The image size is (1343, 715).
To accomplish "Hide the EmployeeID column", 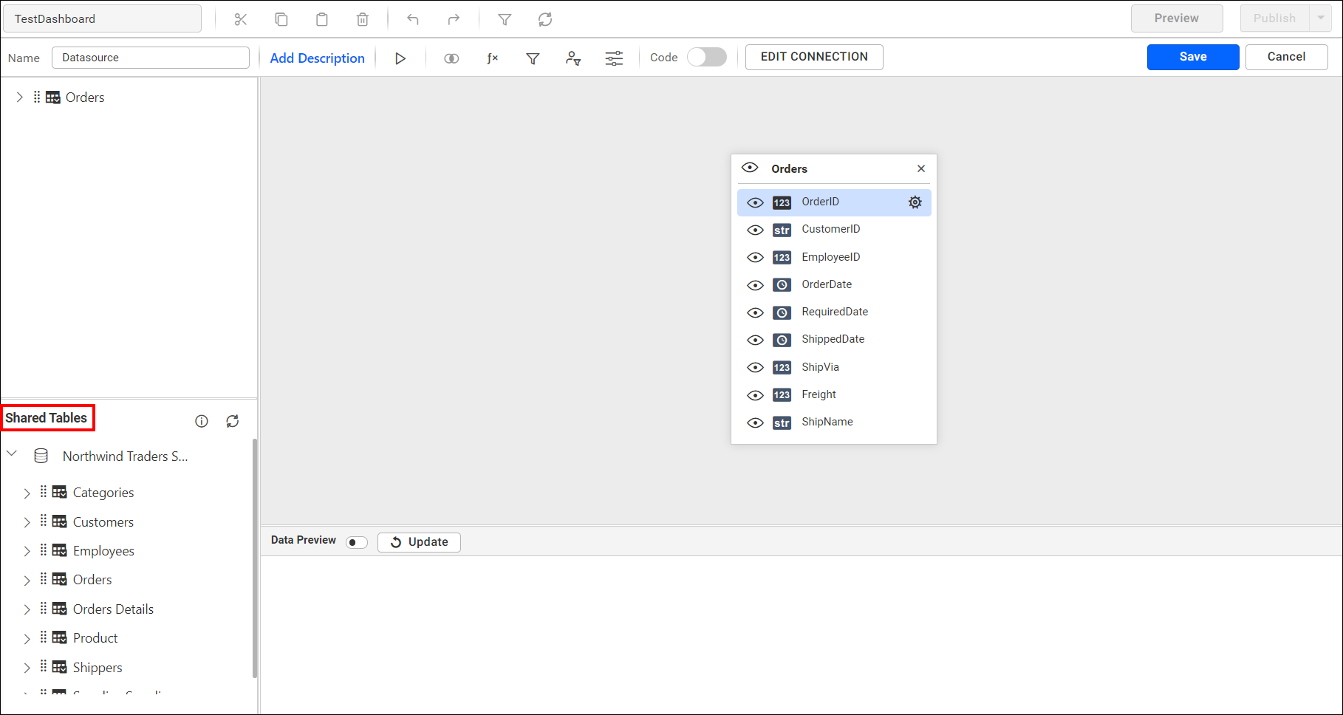I will pyautogui.click(x=755, y=257).
